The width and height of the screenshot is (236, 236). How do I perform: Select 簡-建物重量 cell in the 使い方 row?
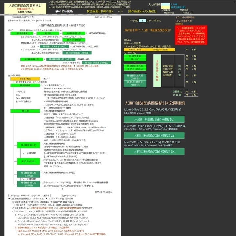(x=22, y=33)
